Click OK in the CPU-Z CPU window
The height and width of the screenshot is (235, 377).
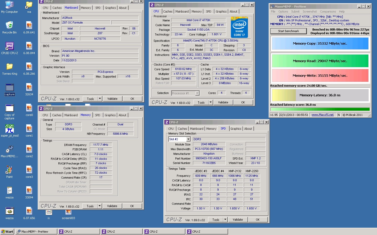[x=243, y=102]
